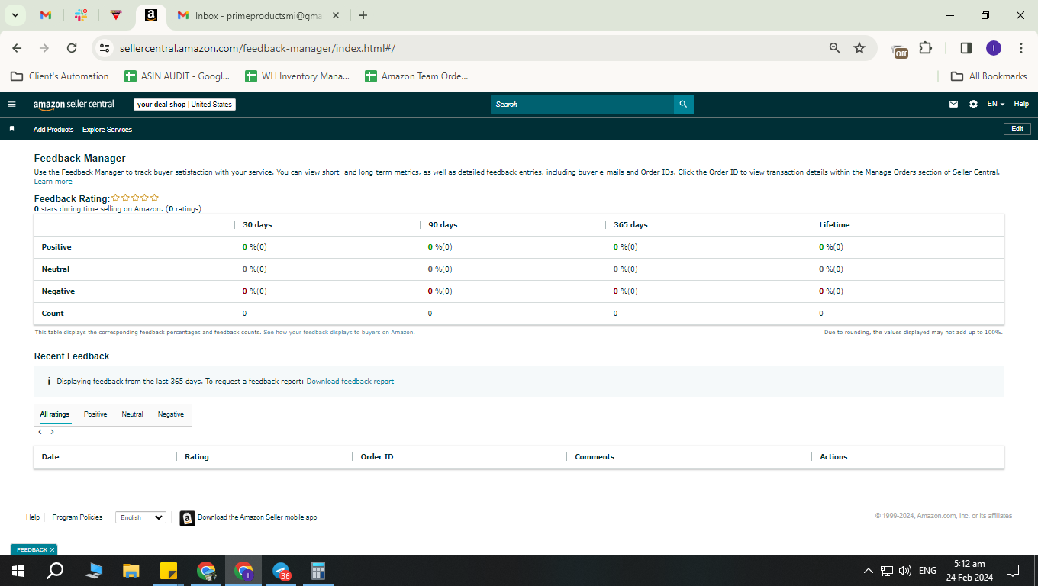
Task: Switch to the first Gmail browser tab
Action: coord(46,15)
